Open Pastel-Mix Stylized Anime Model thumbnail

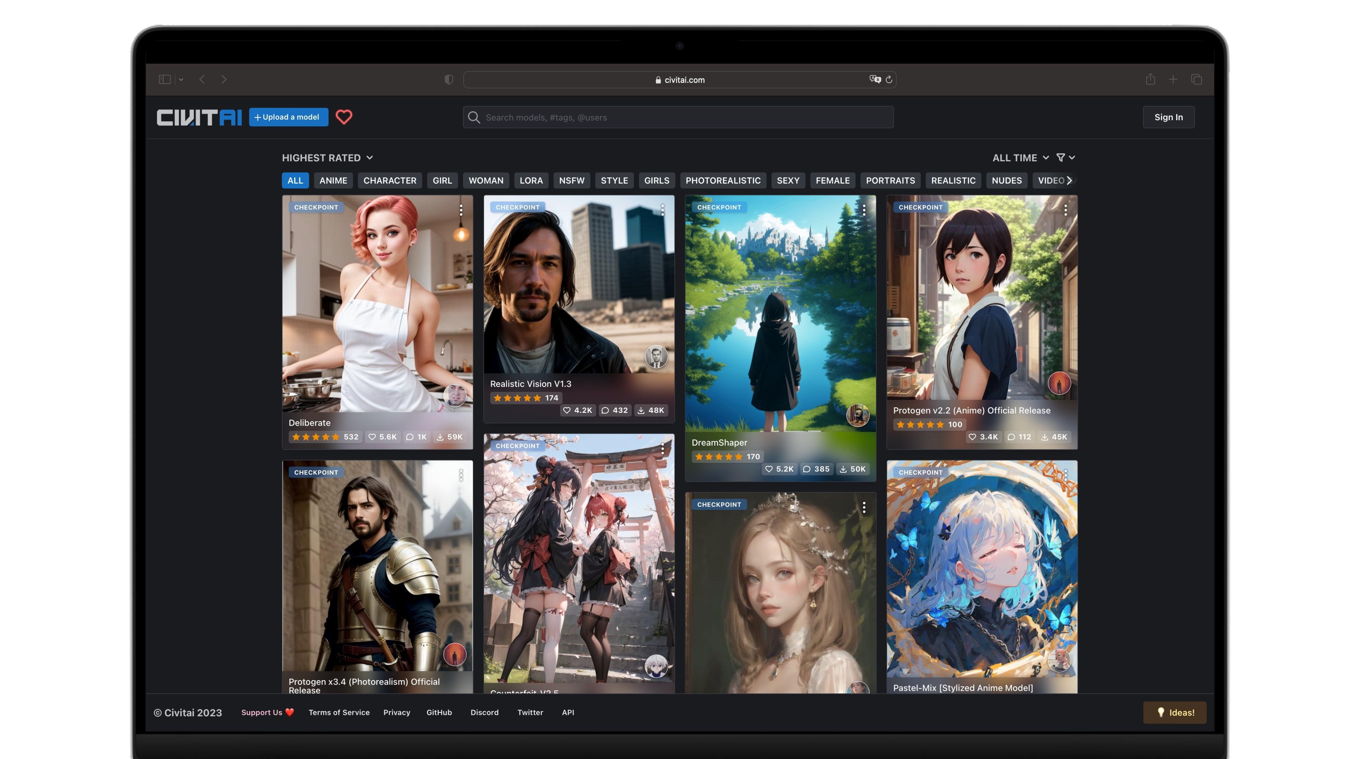coord(982,569)
